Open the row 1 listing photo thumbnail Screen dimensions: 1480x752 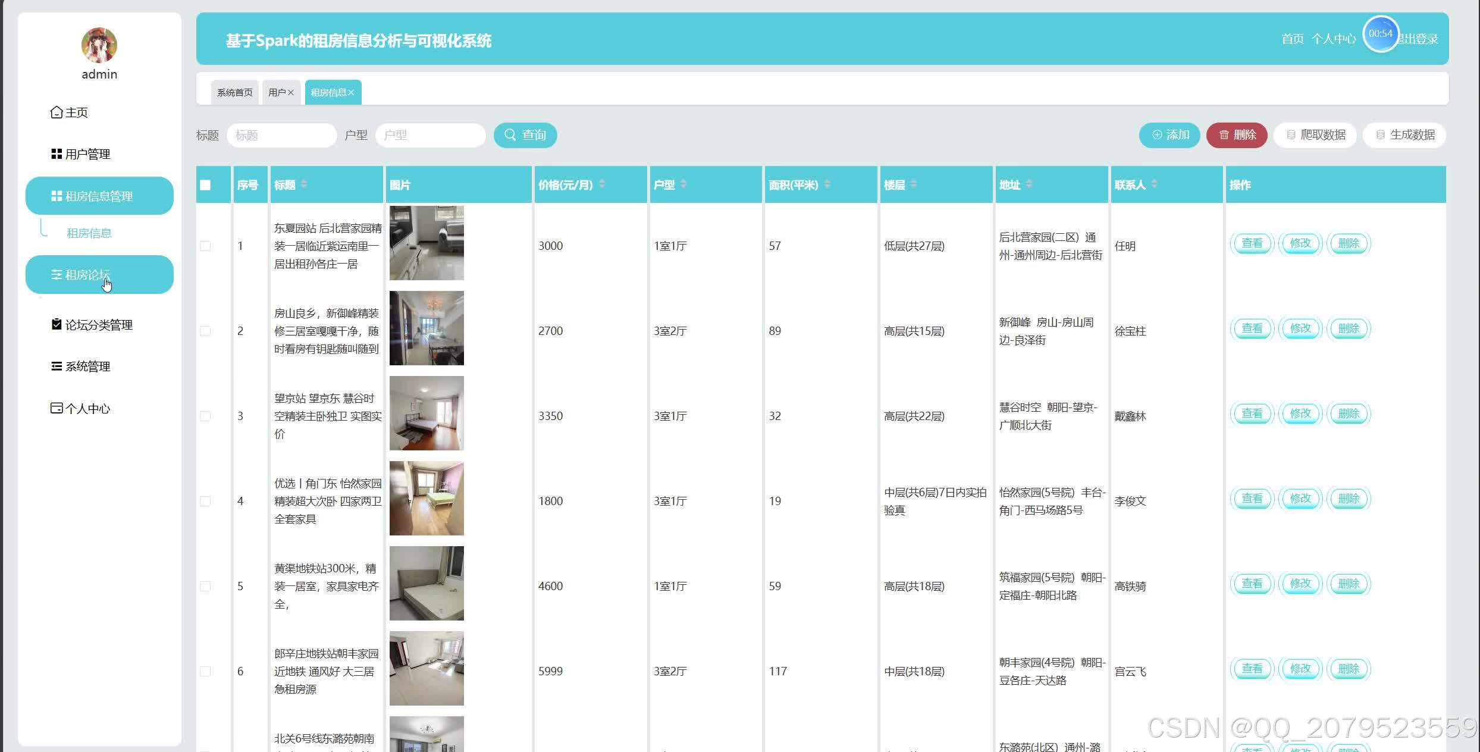[427, 243]
